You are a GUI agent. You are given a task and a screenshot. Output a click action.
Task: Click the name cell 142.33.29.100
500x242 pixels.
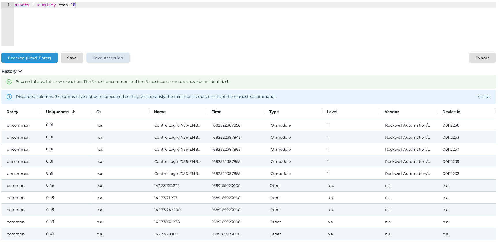point(166,234)
